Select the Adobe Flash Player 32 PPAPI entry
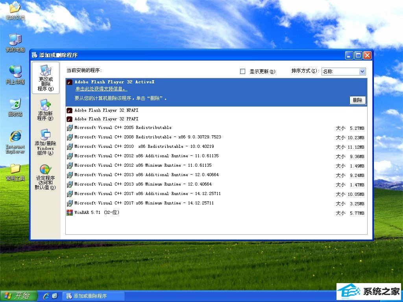Screen dimensions: 403x302 pos(216,119)
